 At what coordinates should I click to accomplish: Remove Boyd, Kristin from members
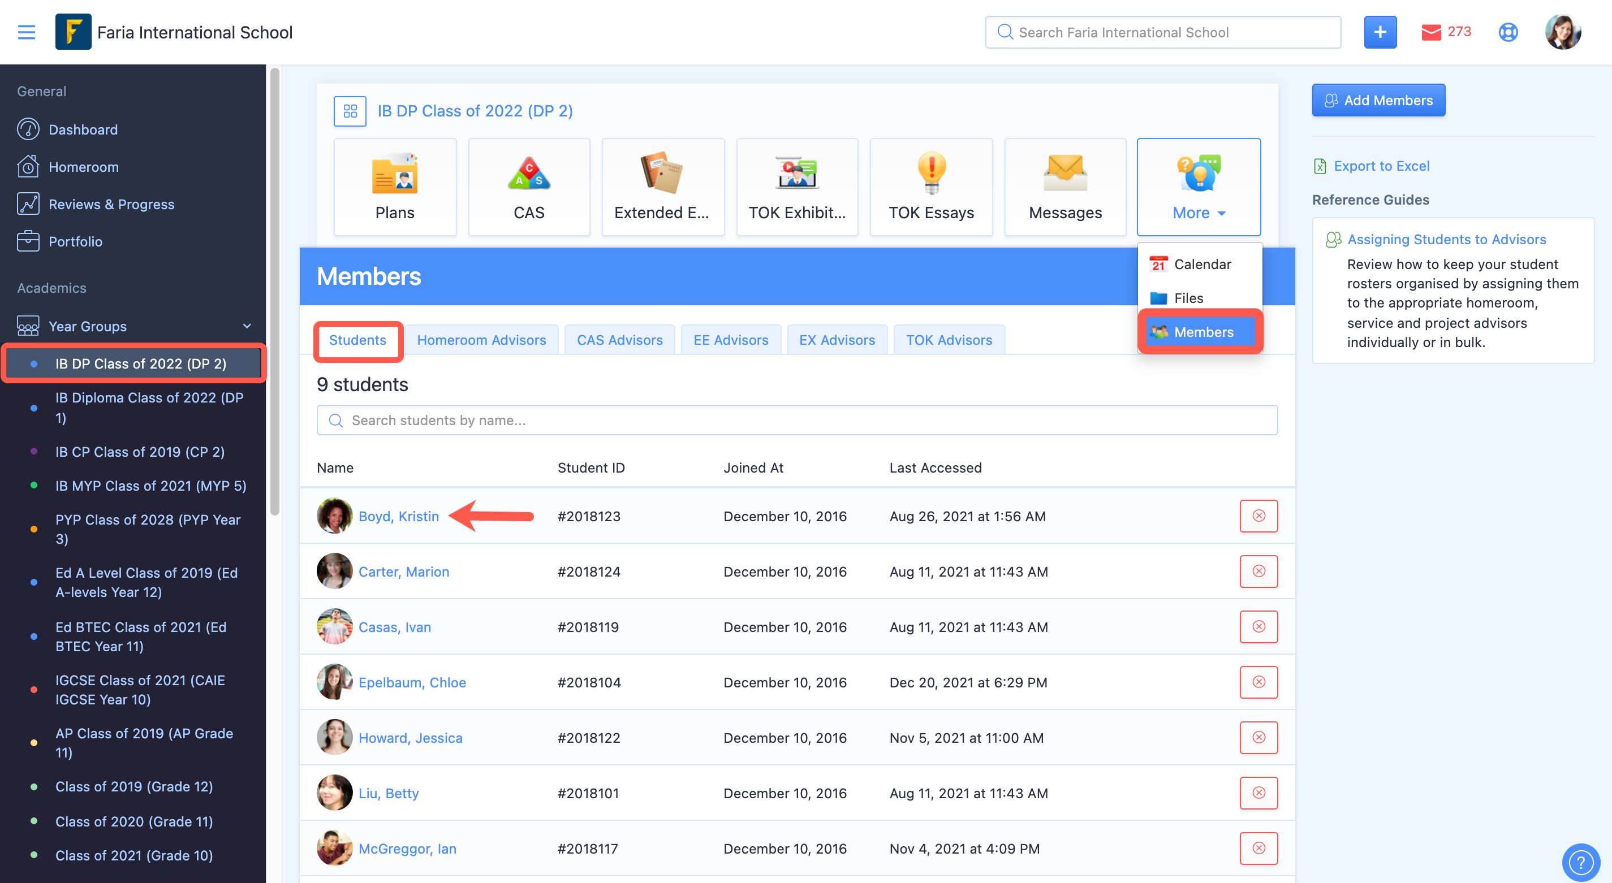coord(1258,516)
